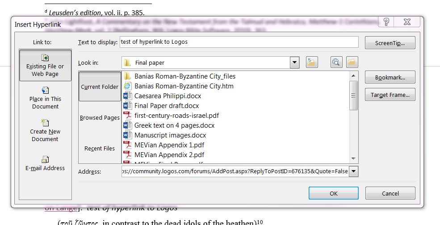This screenshot has width=440, height=225.
Task: Open the Bookmark dialog
Action: (x=390, y=77)
